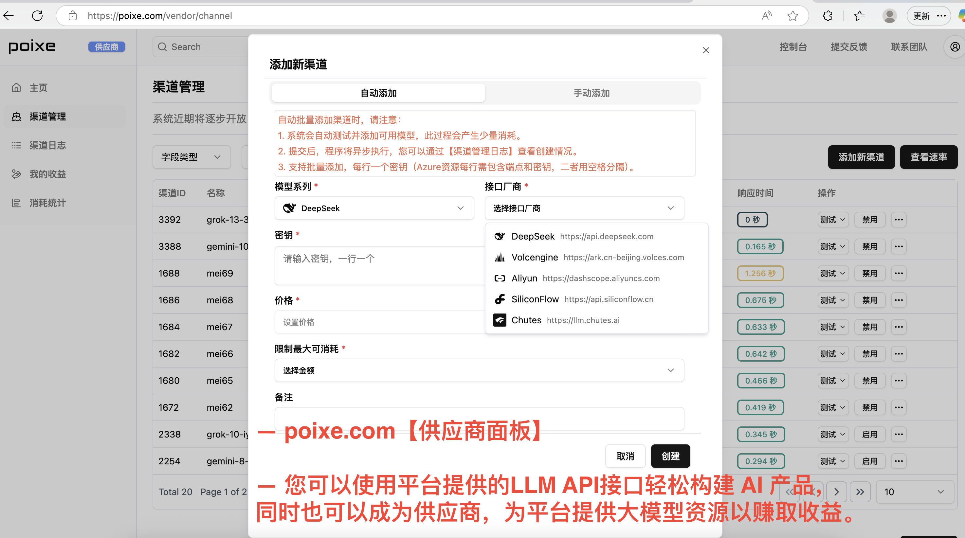This screenshot has width=965, height=538.
Task: Click 禁用 in the 0.466 秒 row
Action: 870,381
